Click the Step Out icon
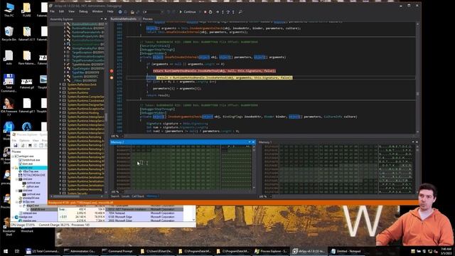Image resolution: width=455 pixels, height=256 pixels. (x=233, y=12)
